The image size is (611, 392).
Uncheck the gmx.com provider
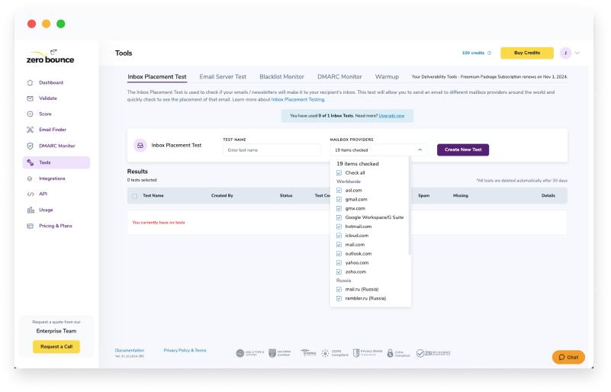pyautogui.click(x=339, y=209)
